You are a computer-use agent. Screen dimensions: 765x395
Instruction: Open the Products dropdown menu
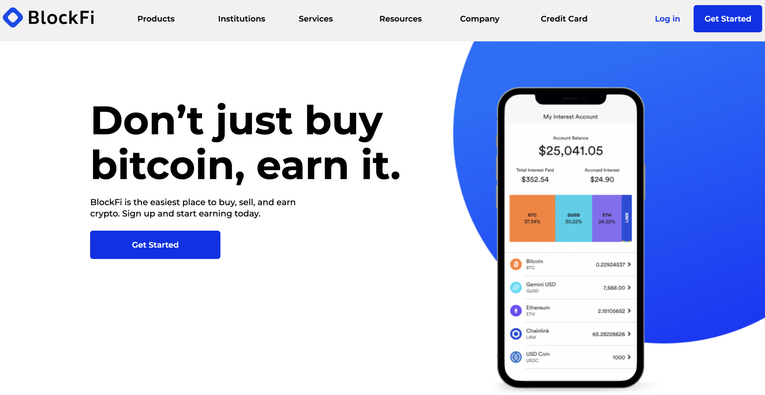pyautogui.click(x=156, y=19)
